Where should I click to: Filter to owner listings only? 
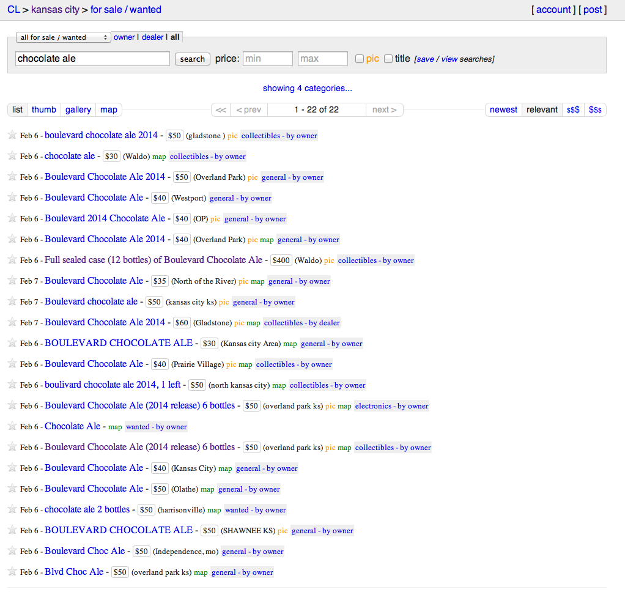[x=124, y=37]
